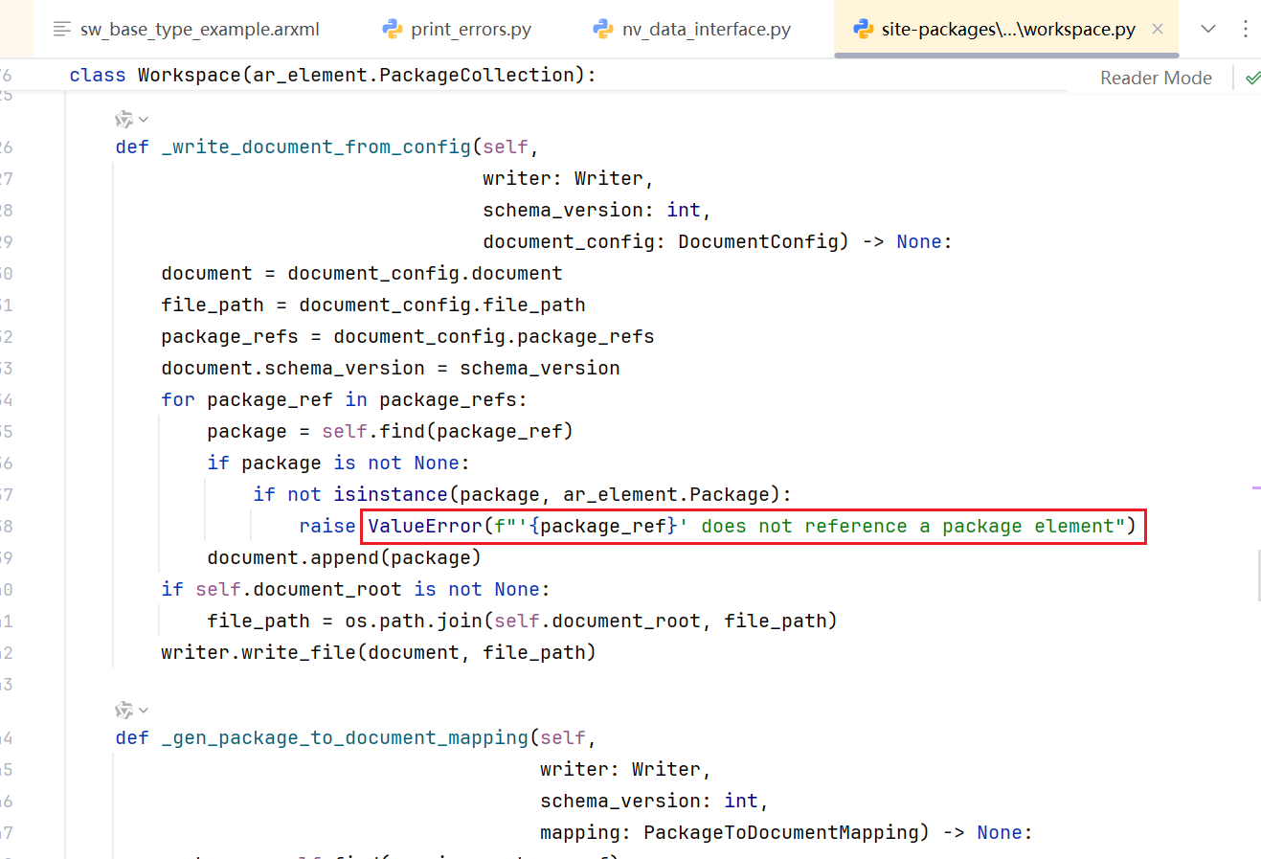Click the green inspection checkmark icon
The image size is (1261, 859).
coord(1252,78)
